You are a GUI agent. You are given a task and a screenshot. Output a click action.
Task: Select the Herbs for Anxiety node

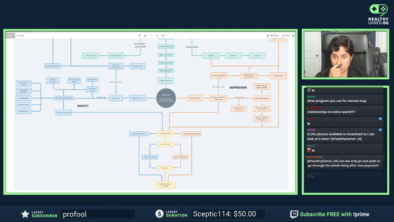click(x=150, y=157)
